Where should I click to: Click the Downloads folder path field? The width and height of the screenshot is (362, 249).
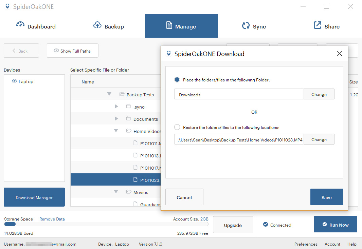(x=239, y=94)
